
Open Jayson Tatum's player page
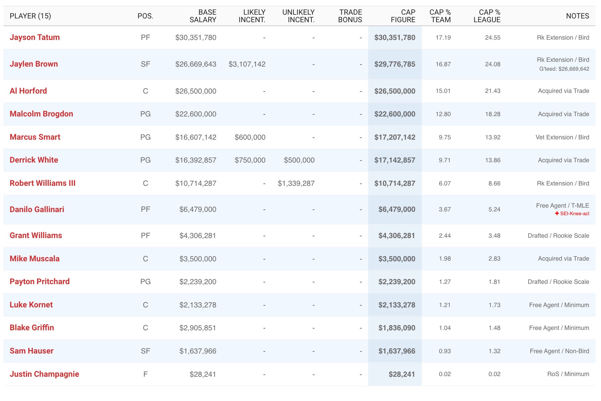coord(34,38)
